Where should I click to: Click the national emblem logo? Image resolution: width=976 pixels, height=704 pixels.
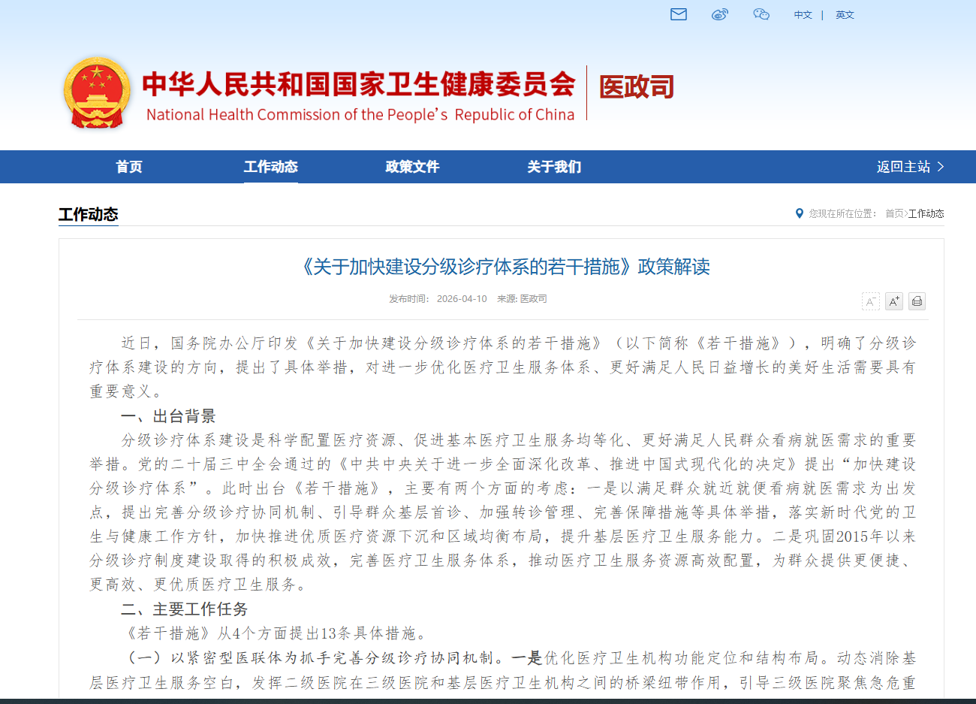point(97,93)
